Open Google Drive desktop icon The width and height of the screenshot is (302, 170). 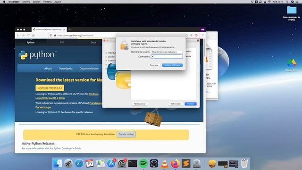coord(292,65)
